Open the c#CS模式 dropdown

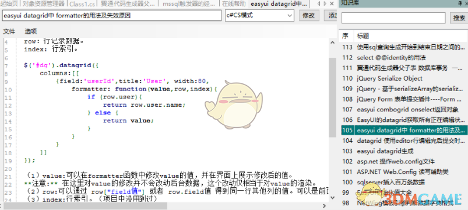coord(259,16)
